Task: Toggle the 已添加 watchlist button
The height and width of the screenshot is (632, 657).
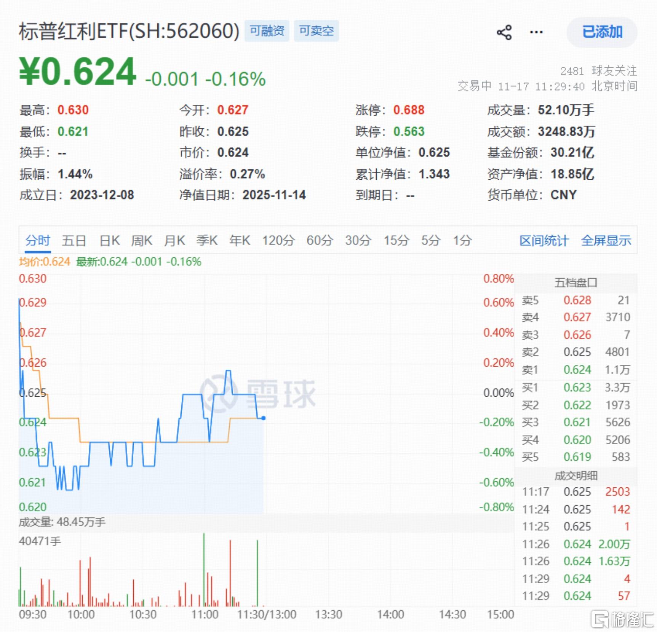Action: 602,32
